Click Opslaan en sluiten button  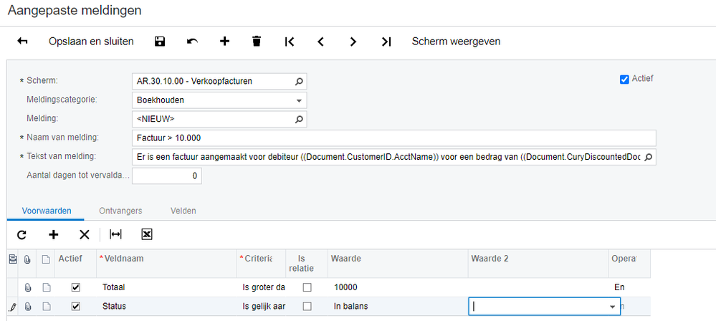pos(91,42)
